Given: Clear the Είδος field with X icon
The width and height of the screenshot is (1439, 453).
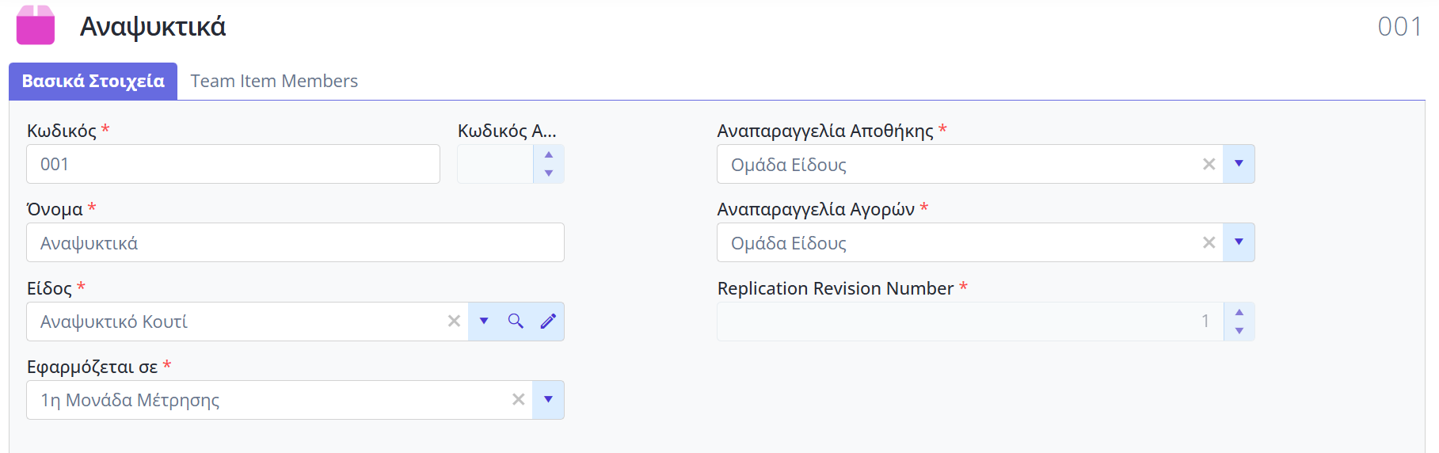Looking at the screenshot, I should tap(454, 322).
